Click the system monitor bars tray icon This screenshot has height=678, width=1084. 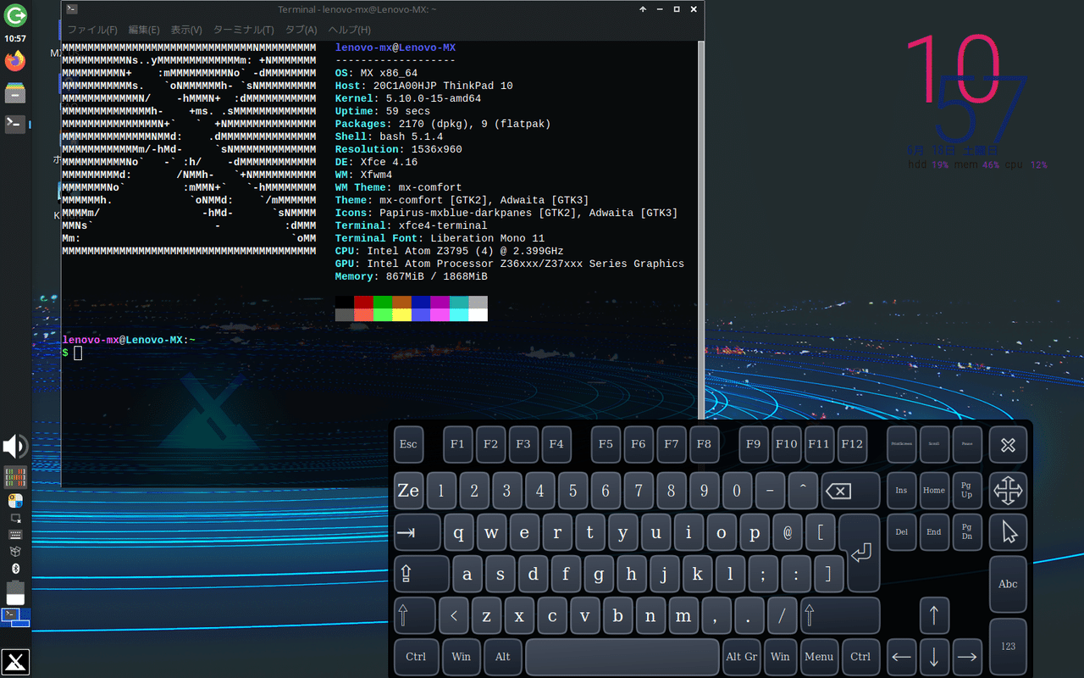click(15, 477)
